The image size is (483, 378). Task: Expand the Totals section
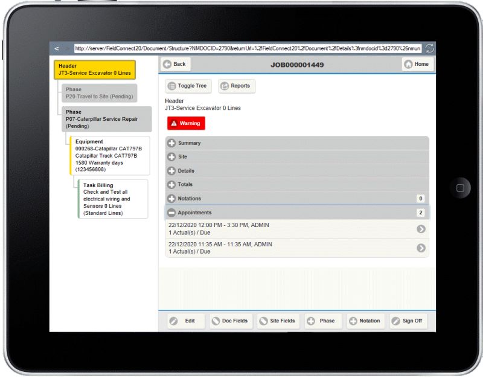coord(297,185)
